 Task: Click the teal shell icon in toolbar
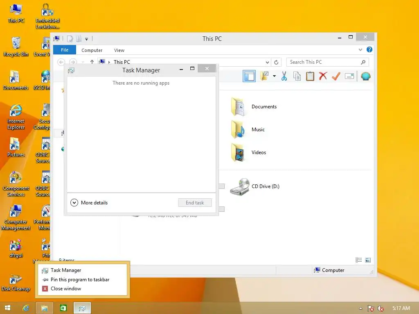(x=365, y=76)
